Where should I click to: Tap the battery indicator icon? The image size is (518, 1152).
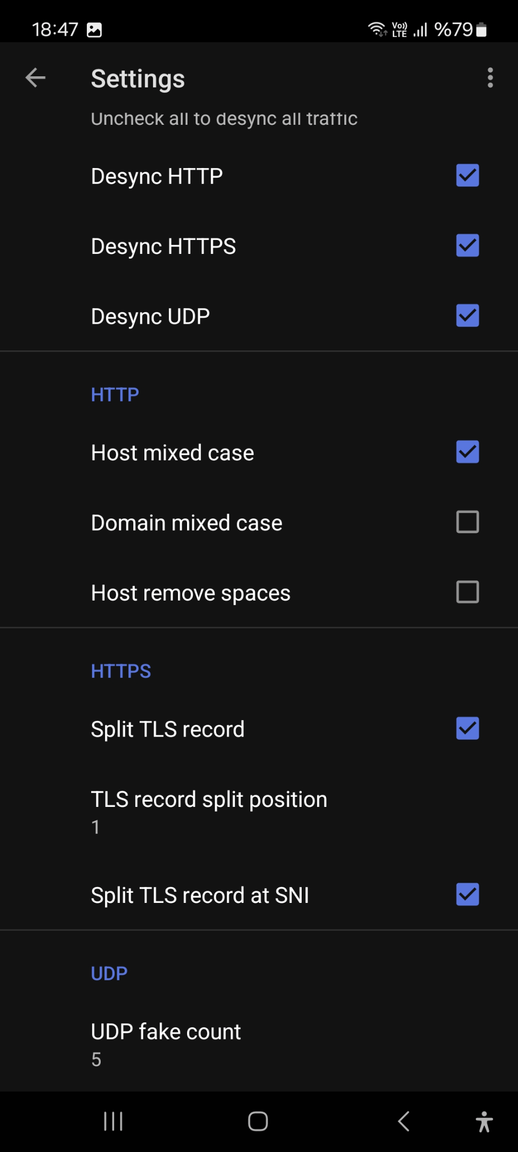point(481,29)
